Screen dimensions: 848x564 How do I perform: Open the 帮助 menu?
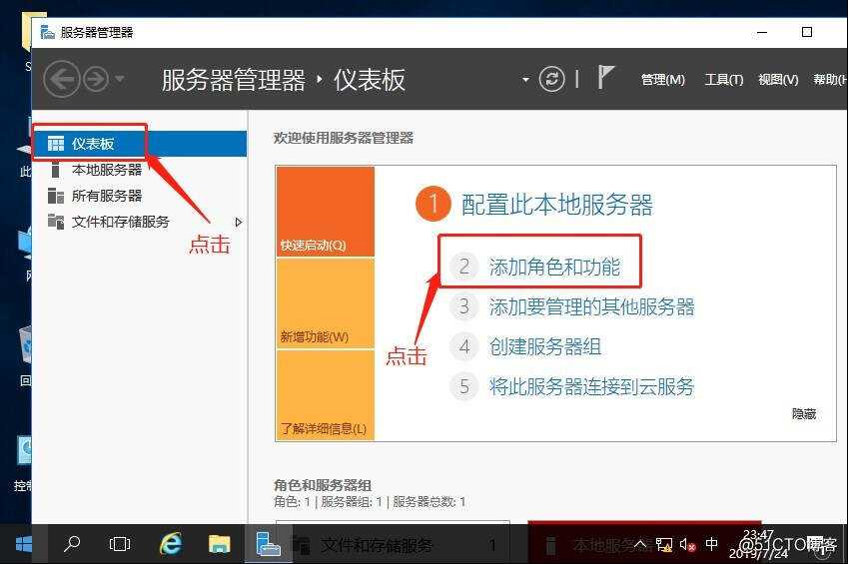click(x=830, y=80)
